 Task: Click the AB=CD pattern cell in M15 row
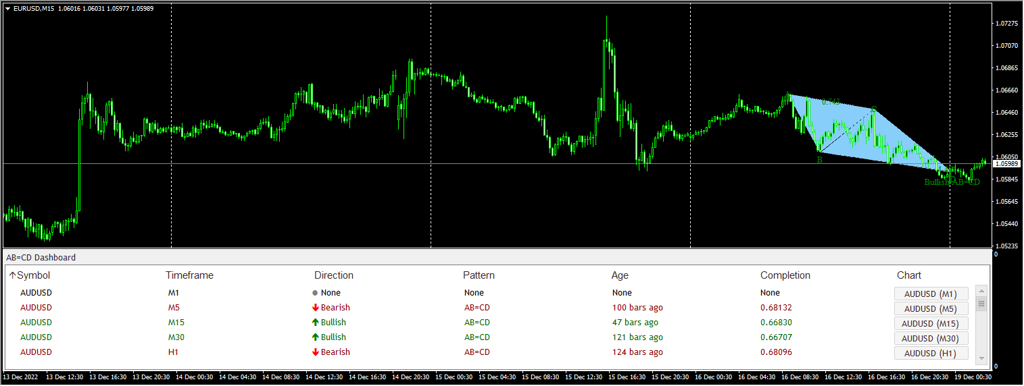(x=477, y=323)
